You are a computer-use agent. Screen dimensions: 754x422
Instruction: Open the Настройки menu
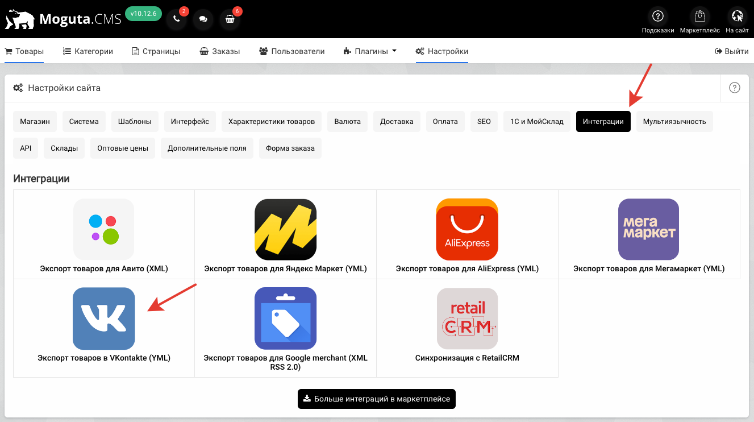(442, 51)
